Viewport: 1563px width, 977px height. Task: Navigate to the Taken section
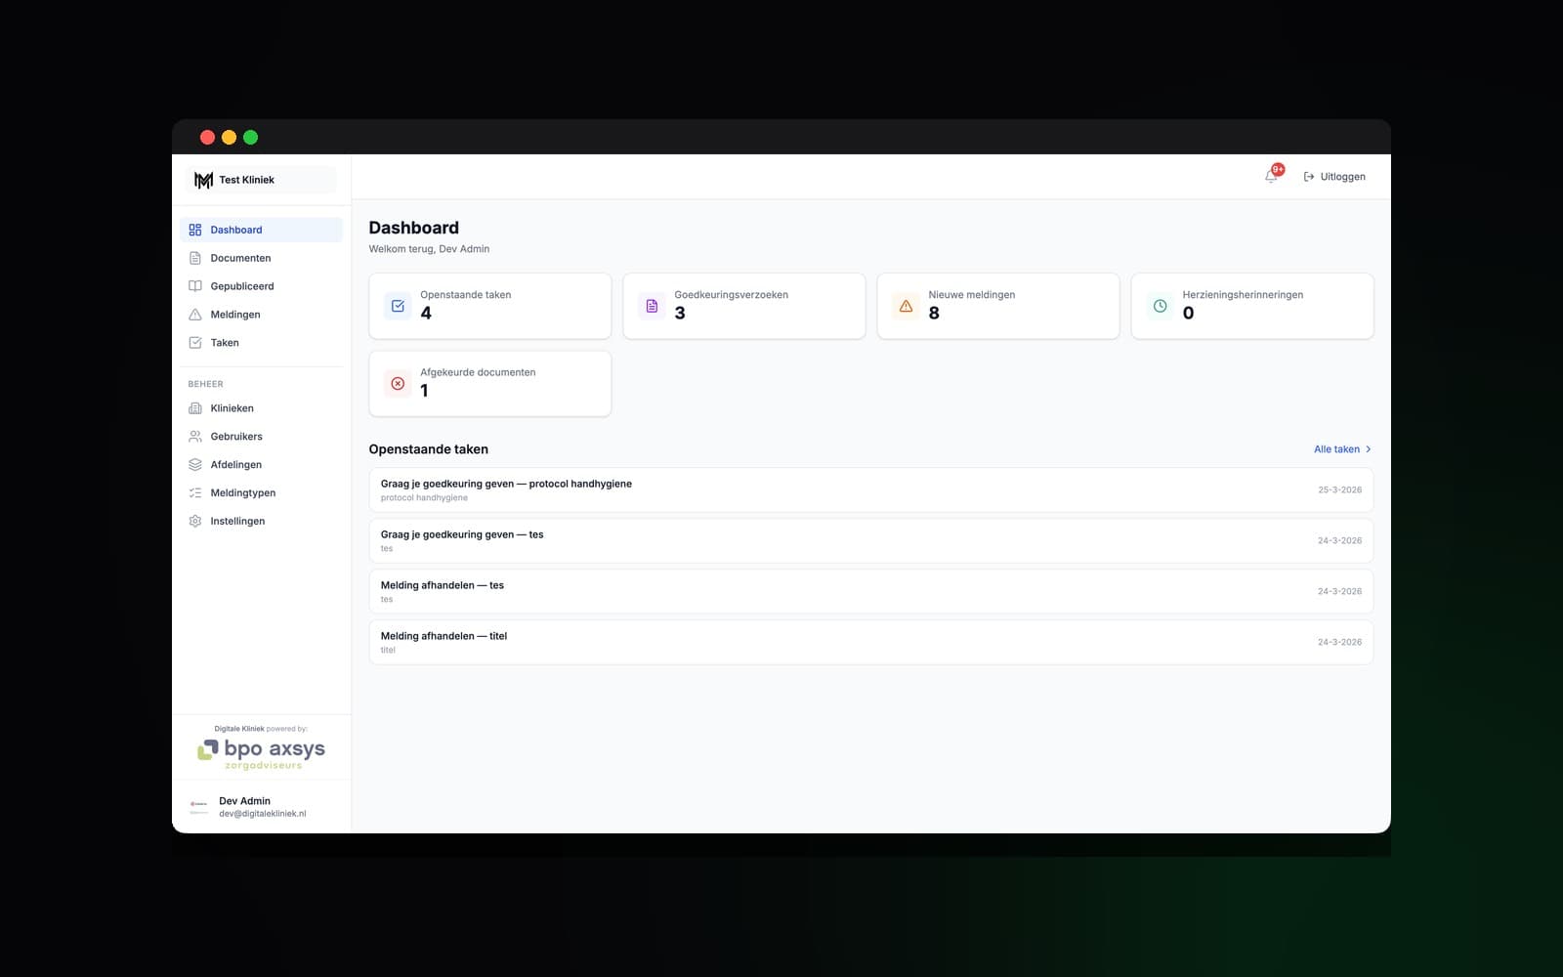224,342
